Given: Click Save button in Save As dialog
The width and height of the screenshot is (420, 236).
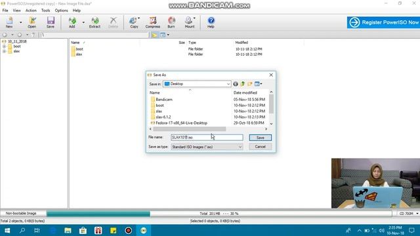Looking at the screenshot, I should tap(261, 138).
